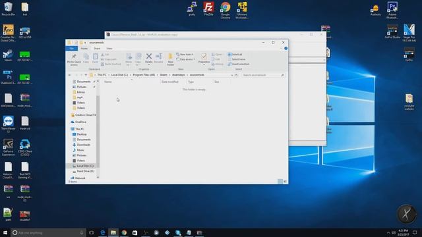This screenshot has height=237, width=422.
Task: Open Recycle Bin on desktop
Action: [8, 9]
